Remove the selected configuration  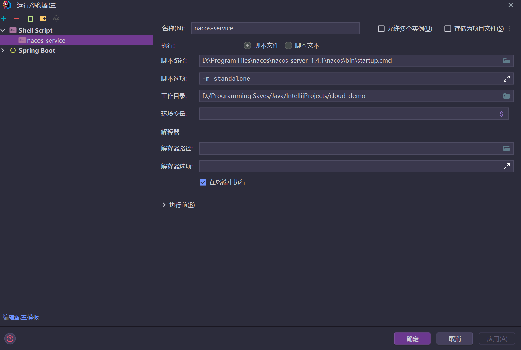coord(17,18)
